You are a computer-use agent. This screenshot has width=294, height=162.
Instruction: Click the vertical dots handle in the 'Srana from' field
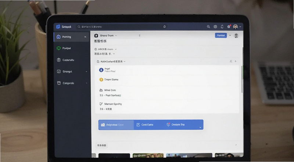[140, 35]
